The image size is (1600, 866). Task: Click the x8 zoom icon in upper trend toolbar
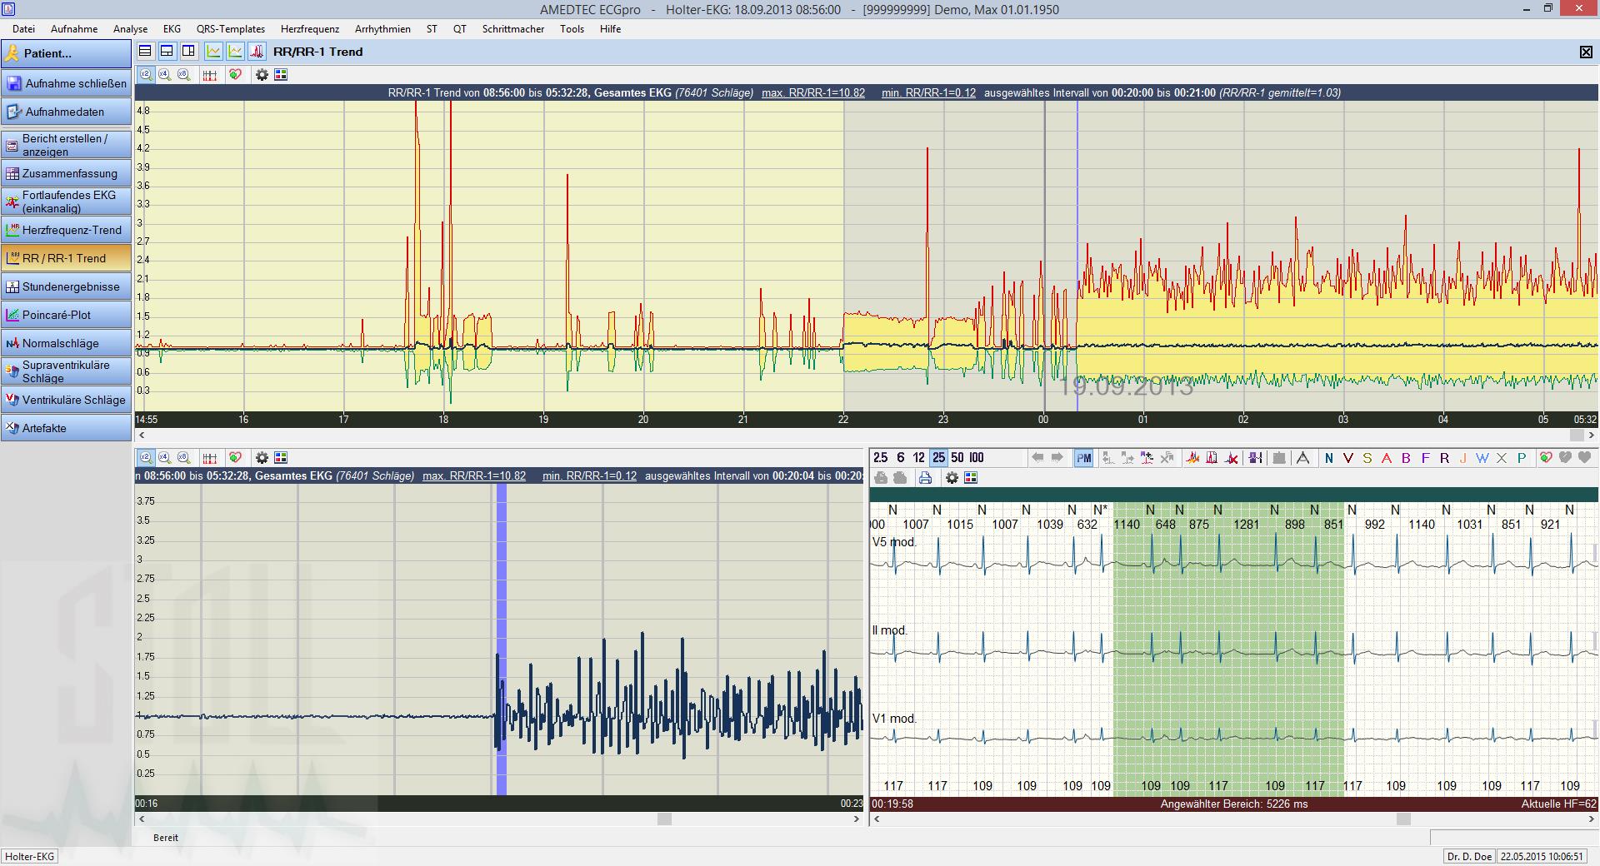coord(184,75)
